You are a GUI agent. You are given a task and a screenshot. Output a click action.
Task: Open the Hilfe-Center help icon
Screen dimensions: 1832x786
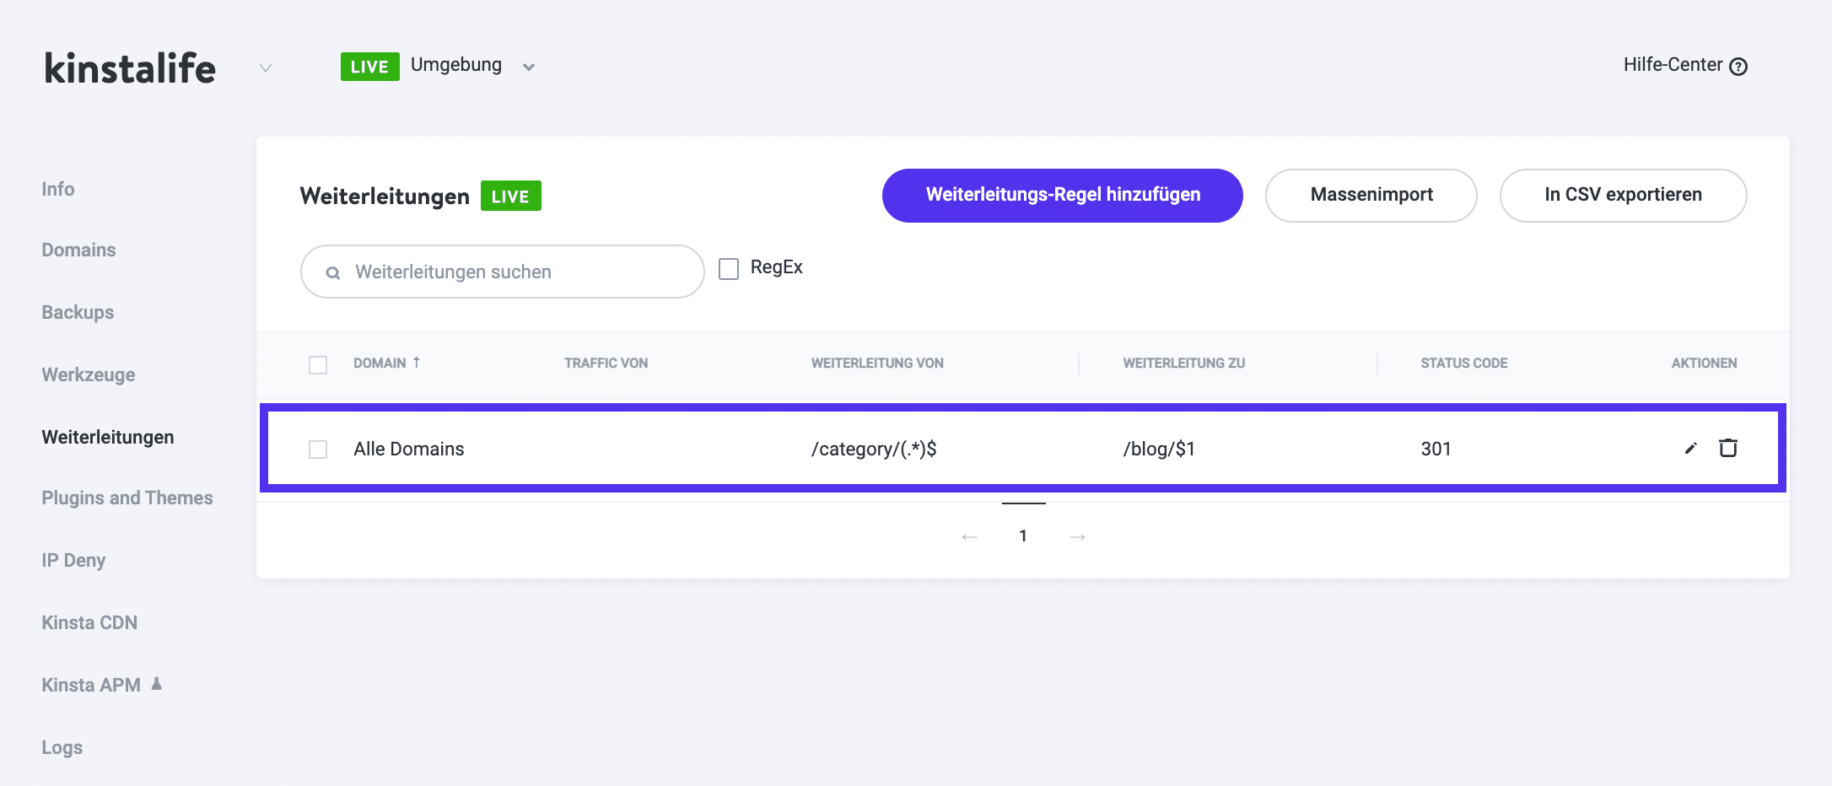coord(1738,65)
